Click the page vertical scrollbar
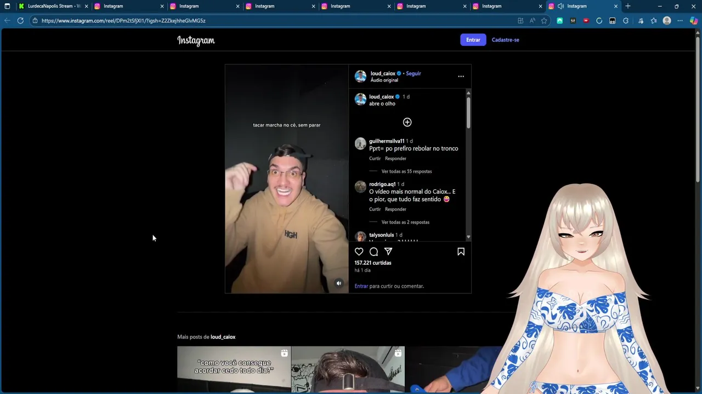Screen dimensions: 702x394 point(698,109)
